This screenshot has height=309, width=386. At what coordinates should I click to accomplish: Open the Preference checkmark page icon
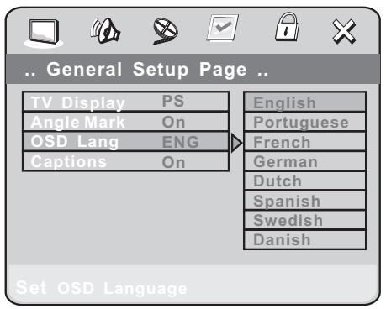pyautogui.click(x=222, y=28)
